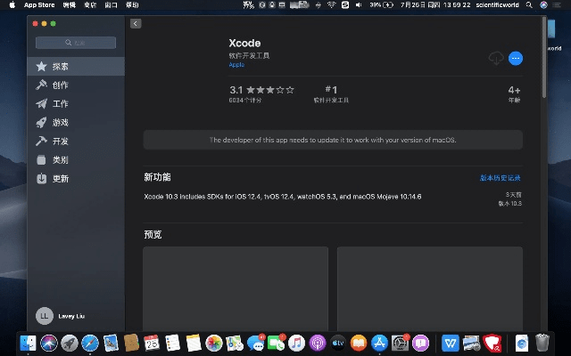Open Books from the Dock
This screenshot has width=571, height=356.
coord(359,343)
